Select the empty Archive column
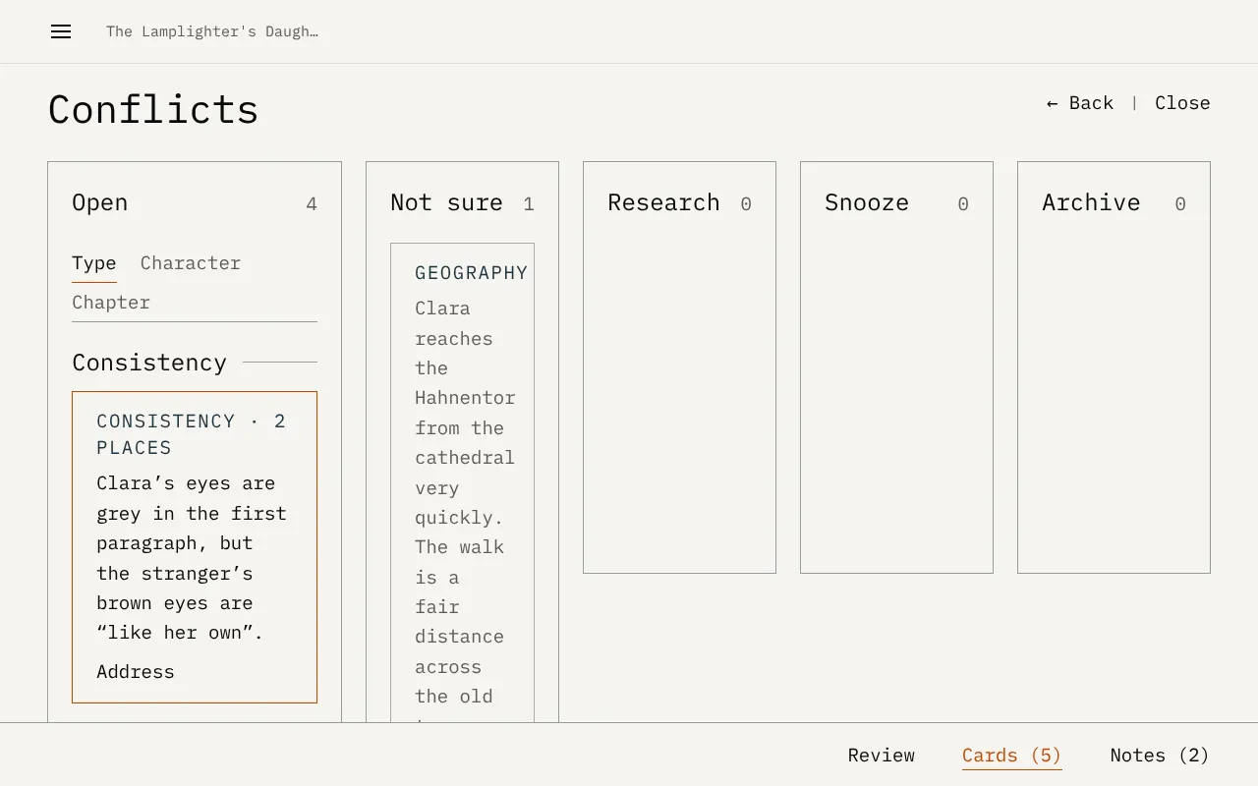Viewport: 1258px width, 786px height. tap(1114, 367)
